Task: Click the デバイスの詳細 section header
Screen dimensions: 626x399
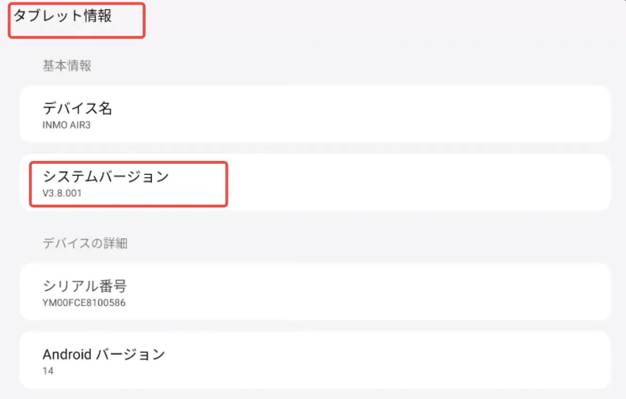Action: click(x=85, y=243)
